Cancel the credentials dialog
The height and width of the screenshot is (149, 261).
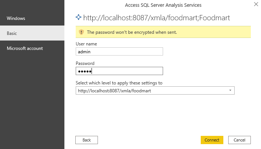pos(240,140)
